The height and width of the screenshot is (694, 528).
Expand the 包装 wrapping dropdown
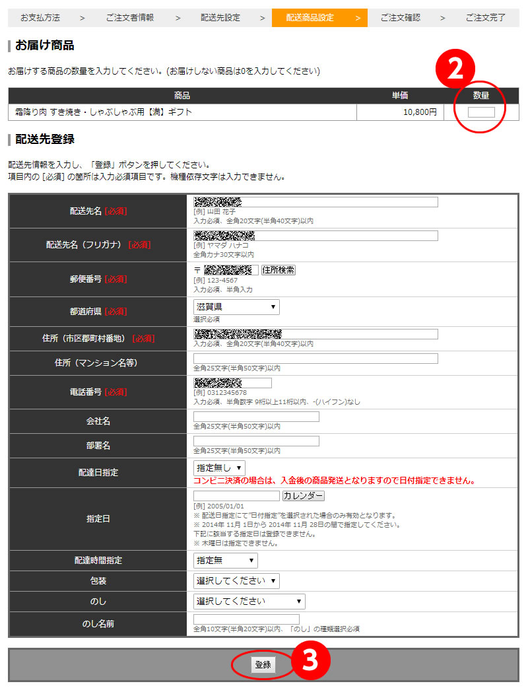236,581
